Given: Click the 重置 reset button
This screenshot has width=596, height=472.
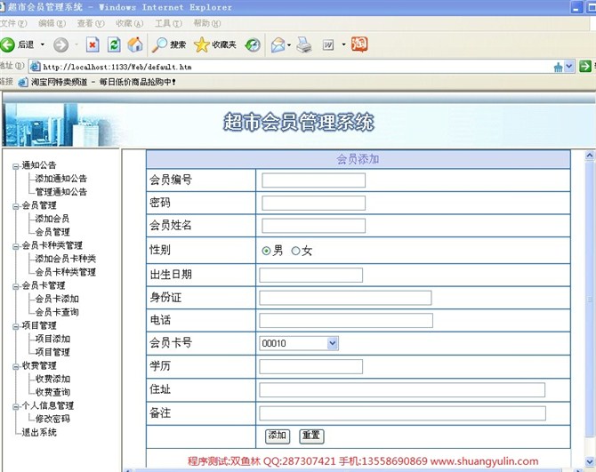Looking at the screenshot, I should 311,436.
